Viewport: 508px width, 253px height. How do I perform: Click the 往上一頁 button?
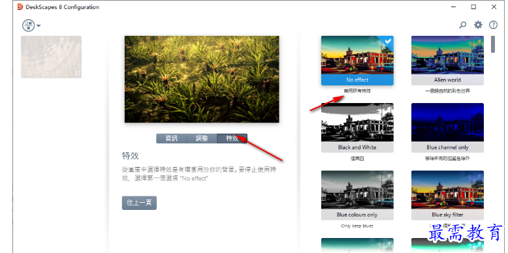click(x=139, y=203)
